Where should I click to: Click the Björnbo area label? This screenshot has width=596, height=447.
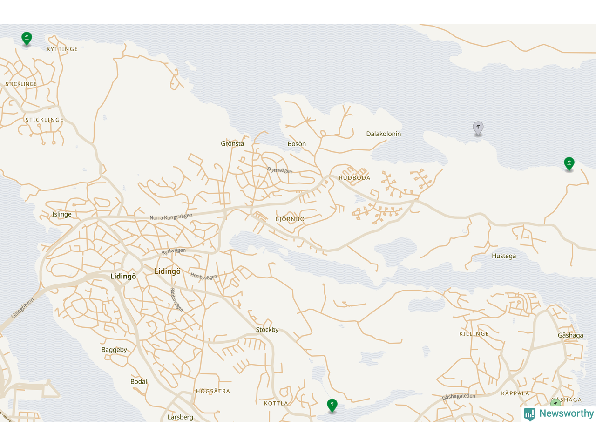(x=290, y=219)
